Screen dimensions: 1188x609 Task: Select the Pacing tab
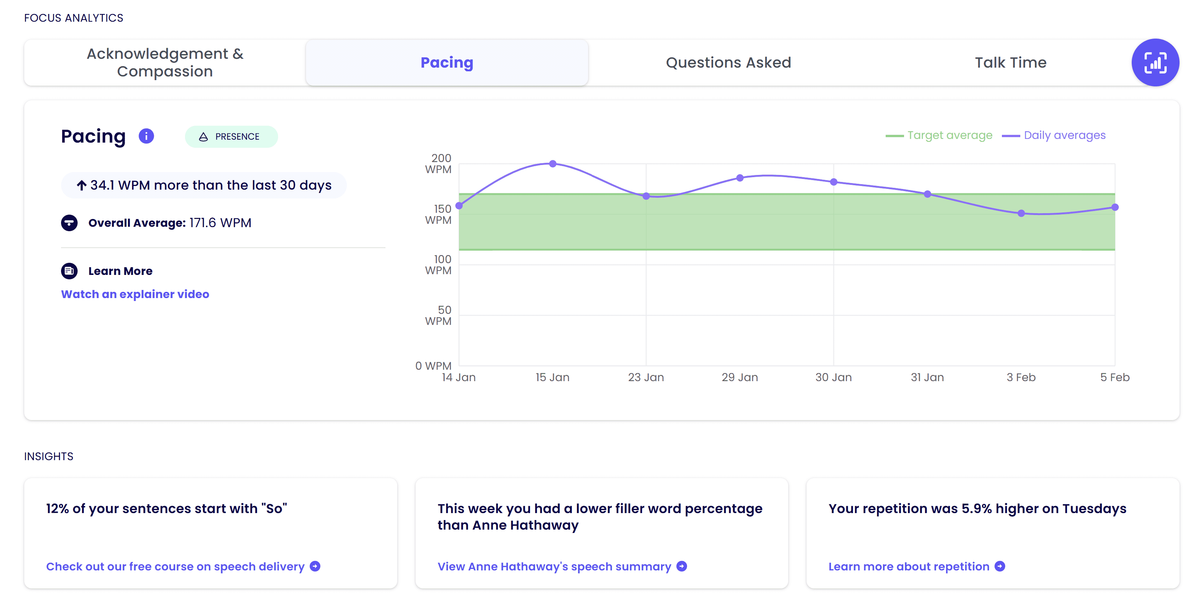(x=447, y=63)
